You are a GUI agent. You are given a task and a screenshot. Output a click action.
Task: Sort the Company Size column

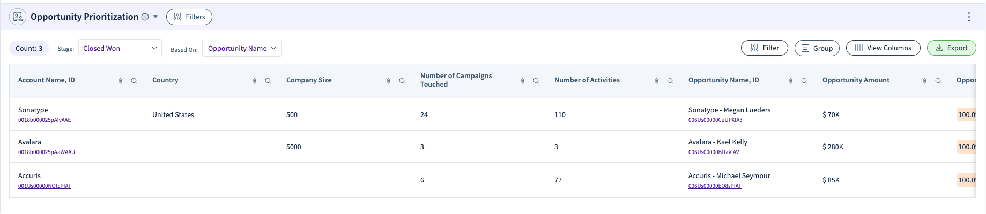(389, 81)
